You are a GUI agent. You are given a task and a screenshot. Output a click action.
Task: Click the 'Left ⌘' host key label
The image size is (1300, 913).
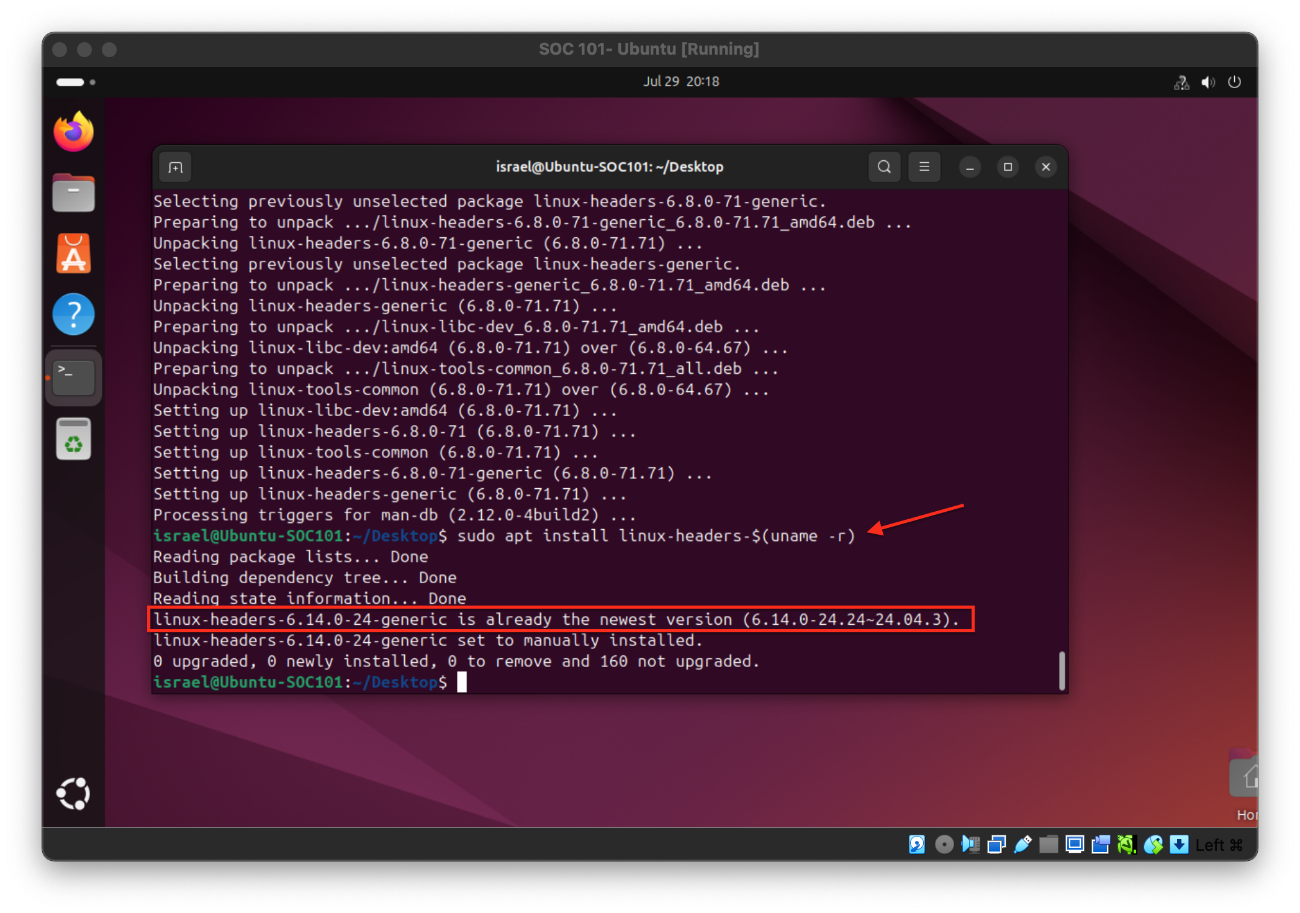(x=1219, y=845)
